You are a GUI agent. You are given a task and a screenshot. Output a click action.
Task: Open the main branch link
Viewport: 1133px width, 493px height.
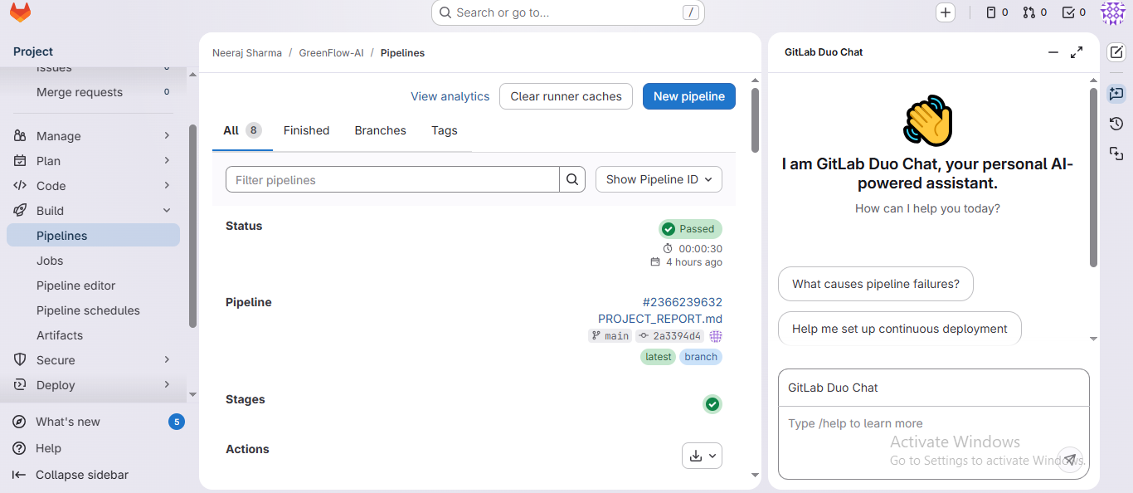610,336
